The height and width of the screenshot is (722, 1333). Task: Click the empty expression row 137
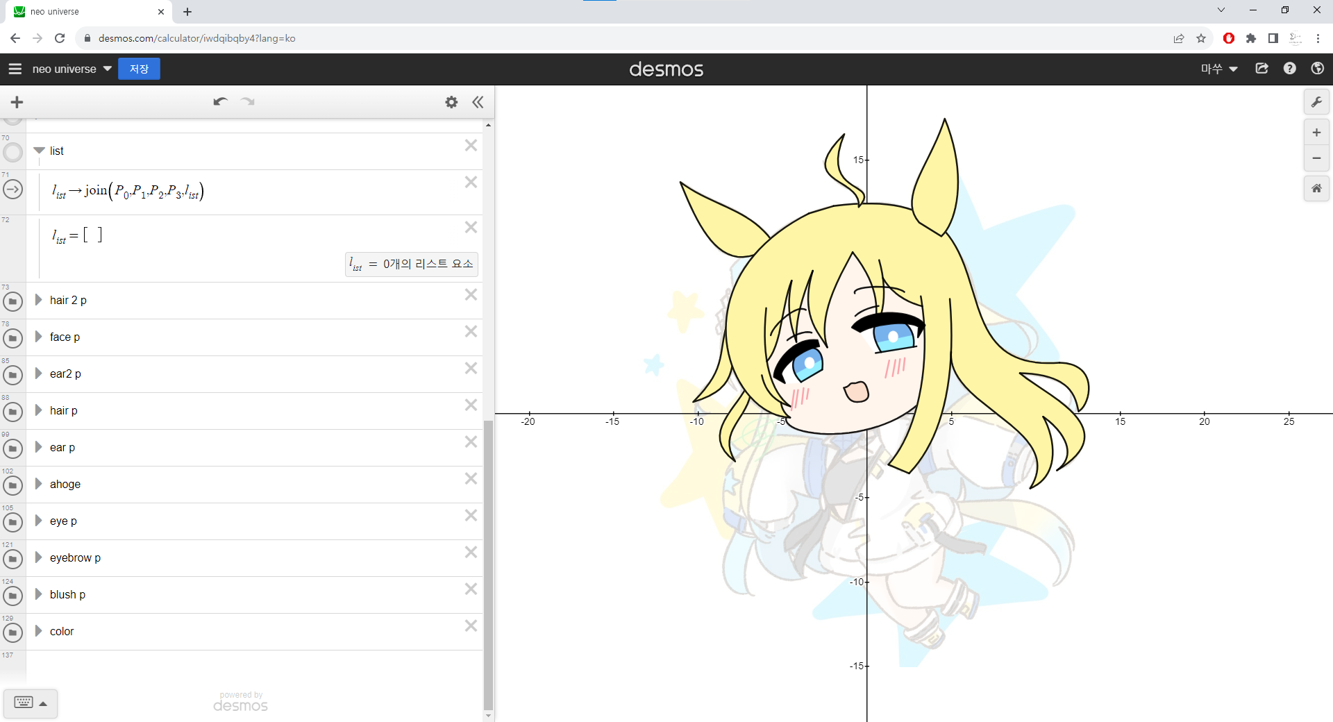click(x=254, y=666)
